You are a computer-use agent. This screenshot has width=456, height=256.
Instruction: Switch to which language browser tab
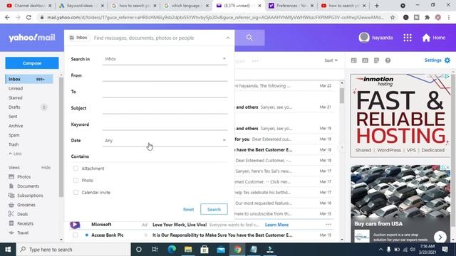click(185, 6)
